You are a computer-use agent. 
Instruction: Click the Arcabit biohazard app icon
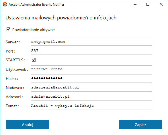point(5,5)
